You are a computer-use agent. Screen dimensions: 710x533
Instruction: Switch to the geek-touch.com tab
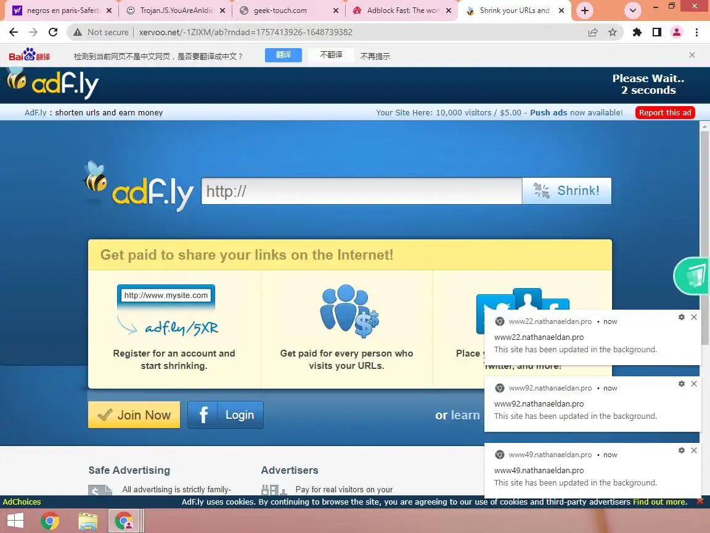tap(288, 10)
